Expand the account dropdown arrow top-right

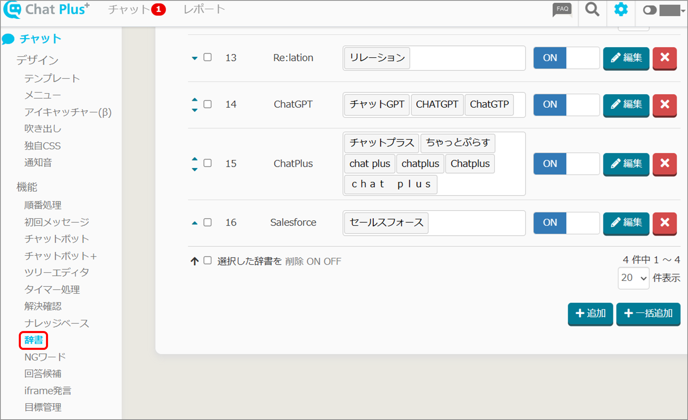tap(683, 11)
